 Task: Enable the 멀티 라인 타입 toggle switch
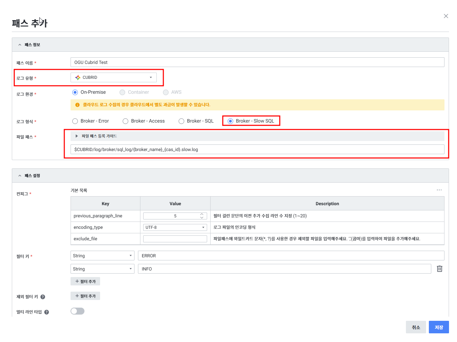click(x=77, y=311)
